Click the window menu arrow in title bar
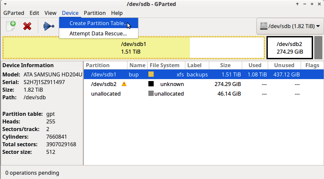The height and width of the screenshot is (179, 324). pos(5,4)
